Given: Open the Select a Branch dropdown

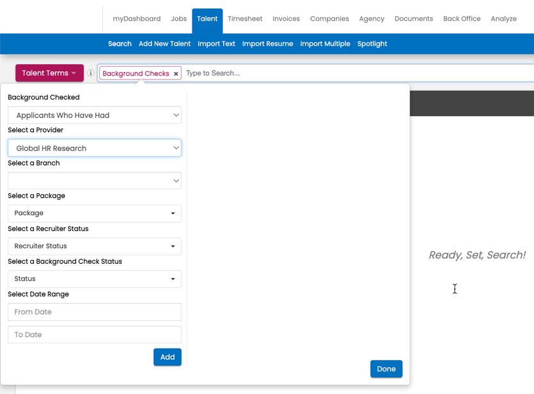Looking at the screenshot, I should coord(94,181).
